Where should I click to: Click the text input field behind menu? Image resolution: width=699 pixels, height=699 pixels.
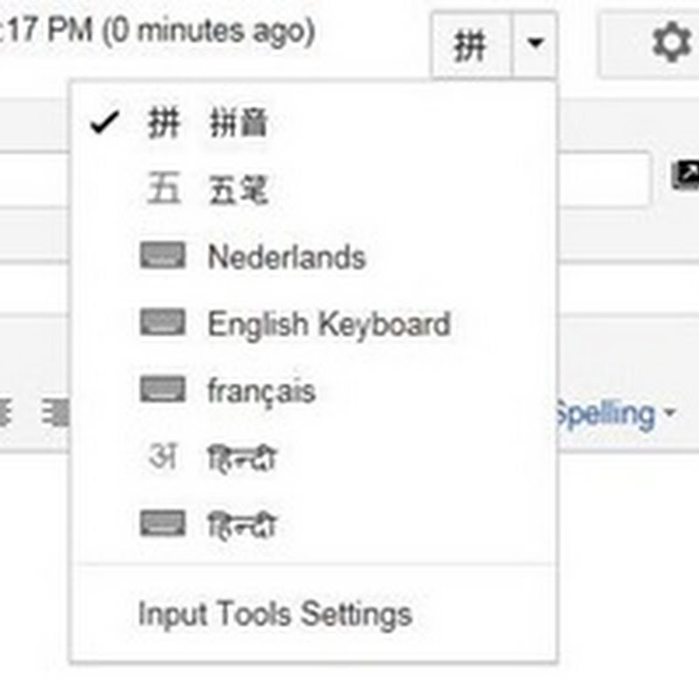[x=603, y=179]
